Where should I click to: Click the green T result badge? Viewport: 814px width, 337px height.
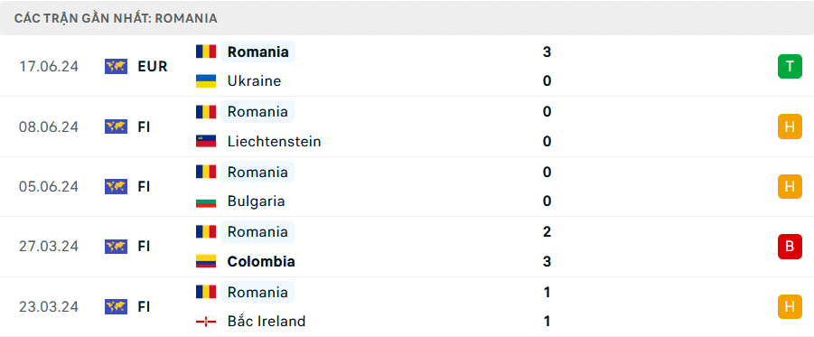point(790,67)
